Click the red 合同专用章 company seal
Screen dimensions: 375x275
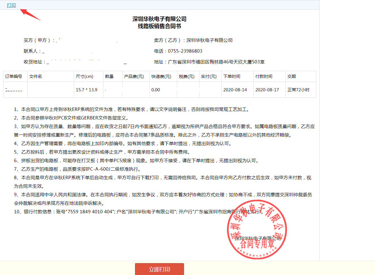click(x=257, y=229)
